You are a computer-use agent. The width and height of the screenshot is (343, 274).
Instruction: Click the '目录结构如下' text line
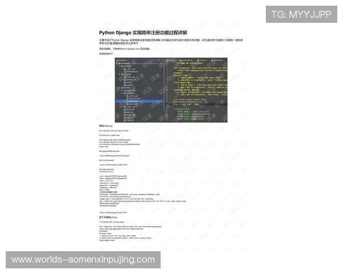pyautogui.click(x=105, y=53)
